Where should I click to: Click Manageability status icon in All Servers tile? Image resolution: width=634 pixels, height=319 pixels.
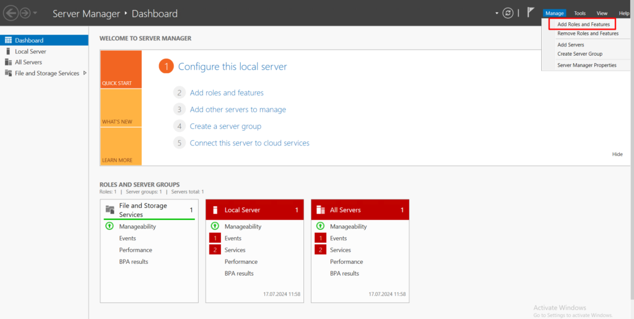pyautogui.click(x=320, y=227)
